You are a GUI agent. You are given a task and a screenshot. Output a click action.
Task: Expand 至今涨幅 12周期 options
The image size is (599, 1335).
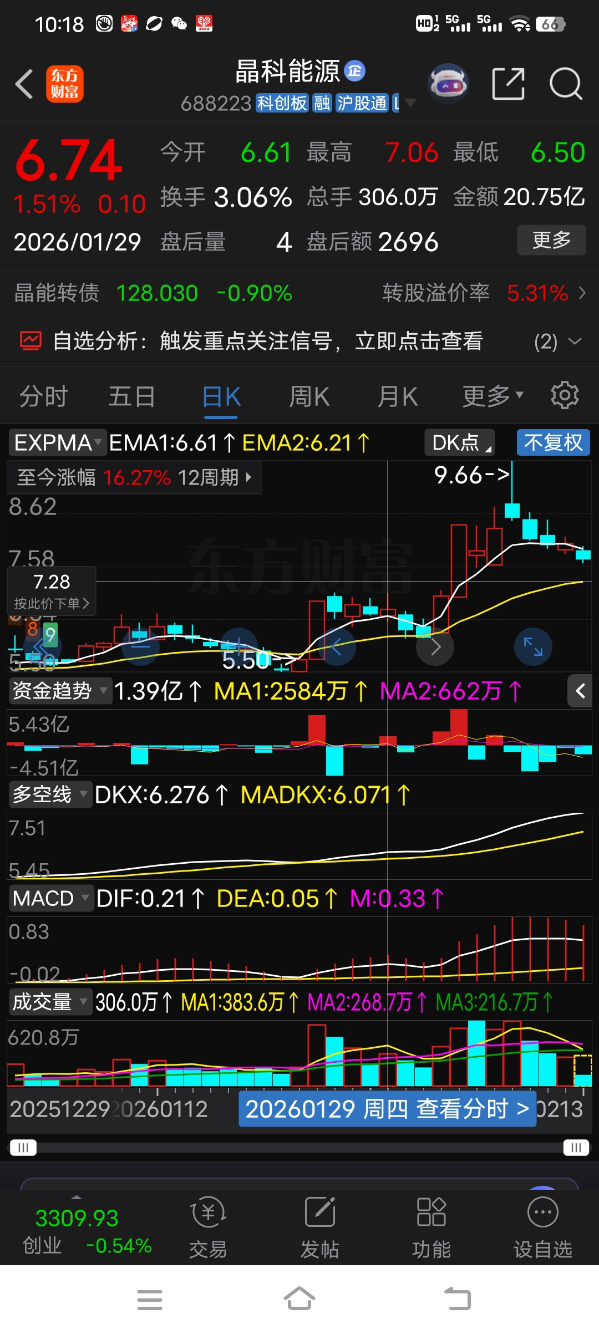(x=133, y=477)
